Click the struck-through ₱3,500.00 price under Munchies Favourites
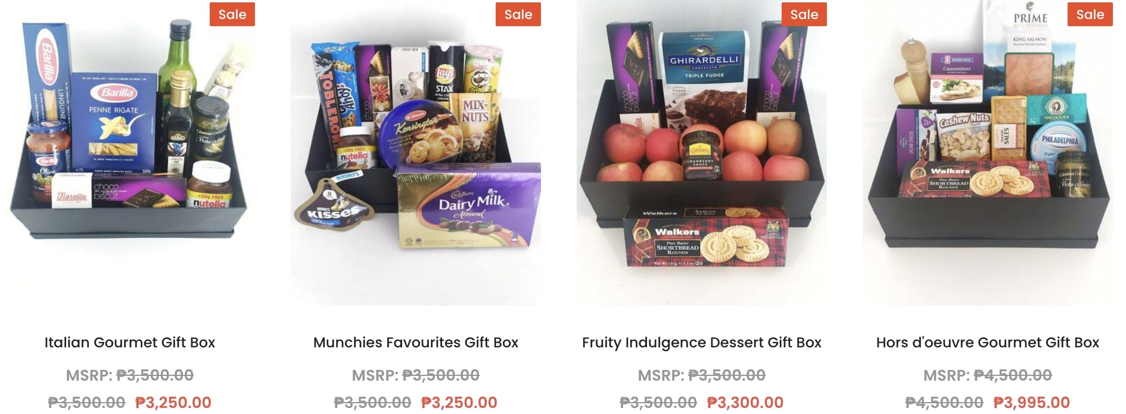The image size is (1126, 414). pos(372,403)
